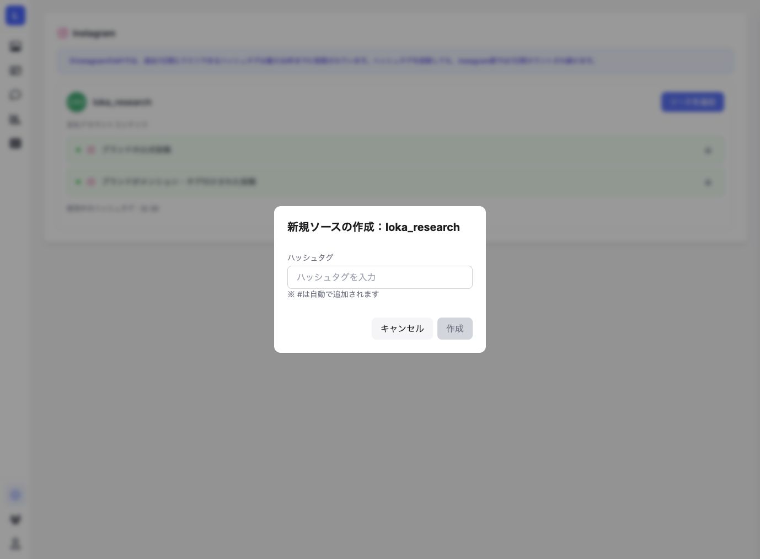Click the ハッシュタグ field label
The height and width of the screenshot is (559, 760).
tap(311, 257)
